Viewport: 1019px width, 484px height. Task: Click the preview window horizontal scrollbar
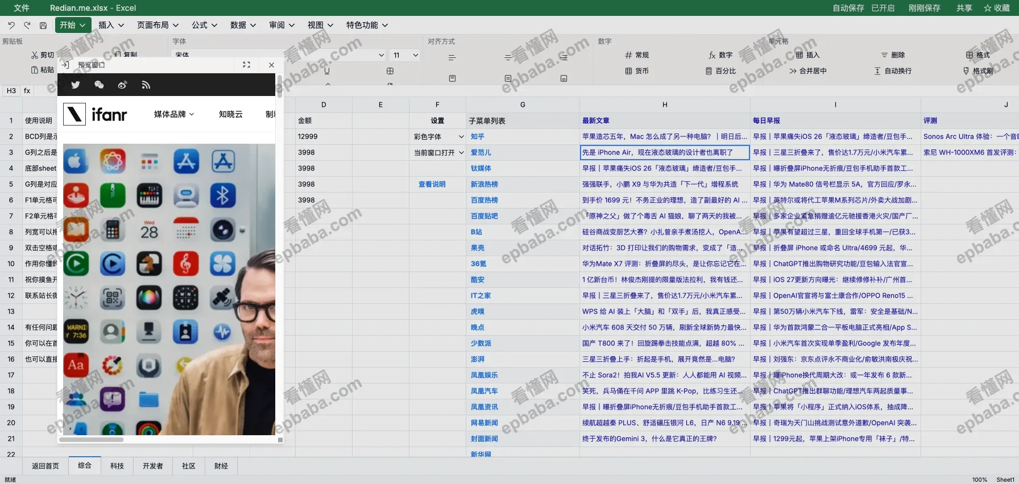point(92,440)
